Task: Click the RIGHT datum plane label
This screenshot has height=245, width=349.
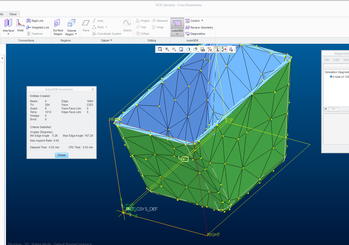Action: coord(214,235)
